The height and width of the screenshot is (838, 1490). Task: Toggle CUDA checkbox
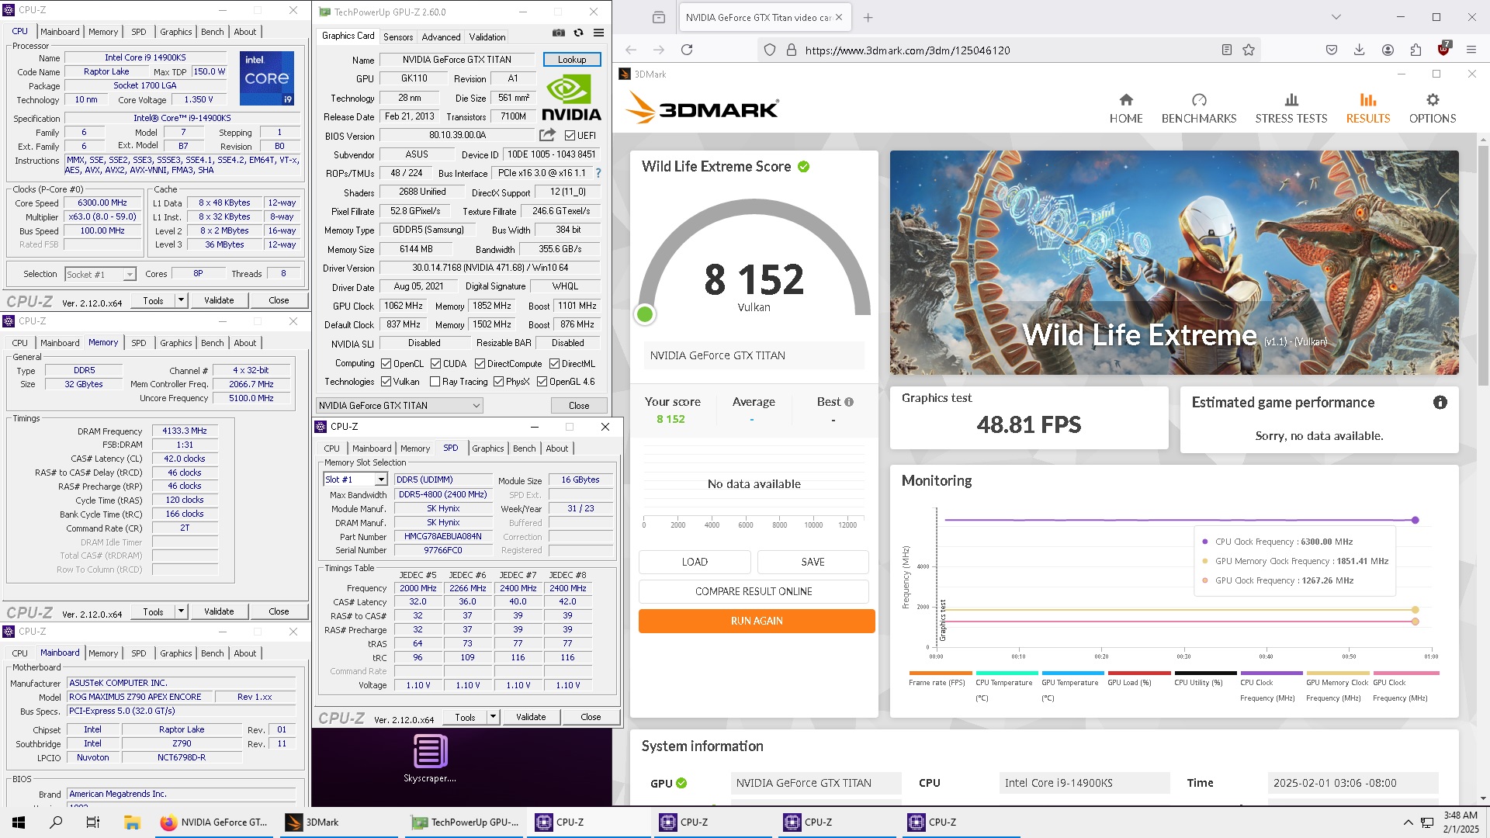[x=435, y=363]
